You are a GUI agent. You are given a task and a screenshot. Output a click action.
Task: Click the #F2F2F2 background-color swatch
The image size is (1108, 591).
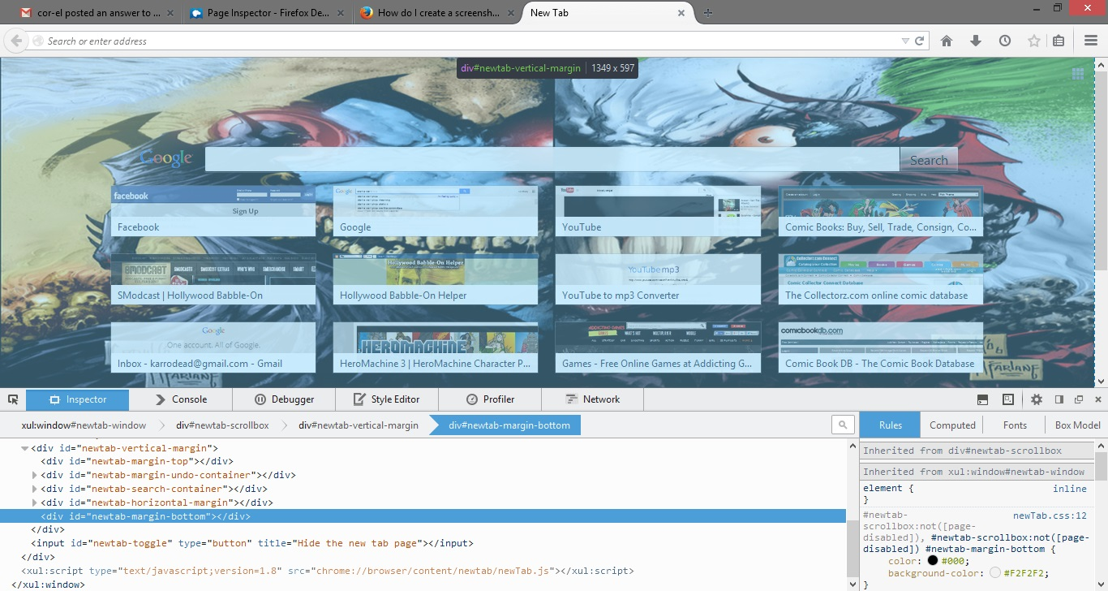click(x=995, y=573)
